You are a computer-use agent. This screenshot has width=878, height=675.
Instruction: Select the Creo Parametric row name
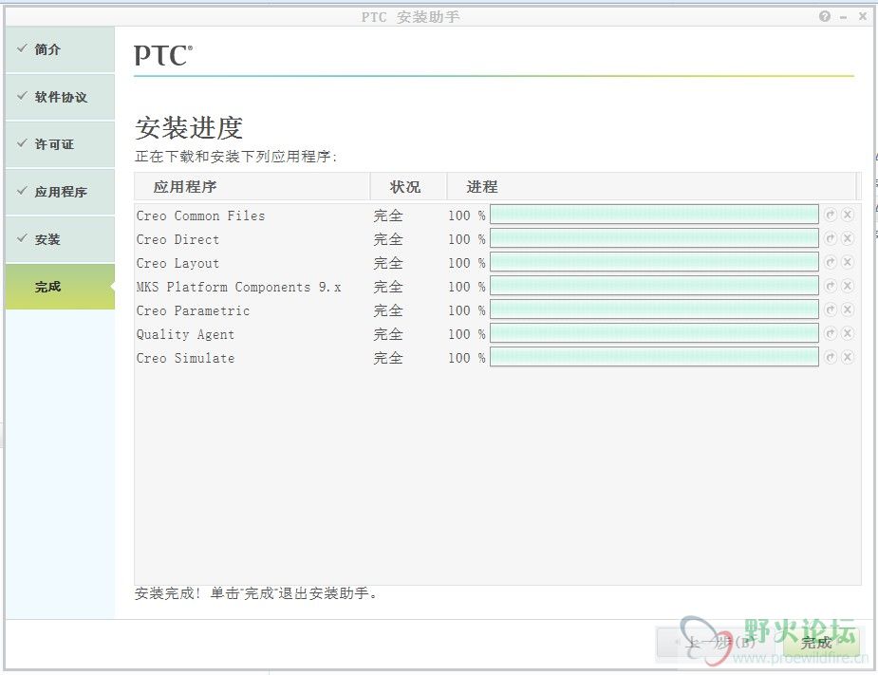point(193,310)
